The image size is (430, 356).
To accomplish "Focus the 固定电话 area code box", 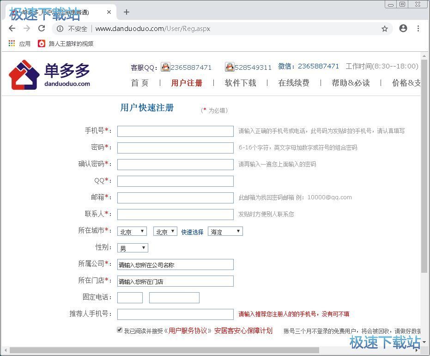I will point(130,298).
